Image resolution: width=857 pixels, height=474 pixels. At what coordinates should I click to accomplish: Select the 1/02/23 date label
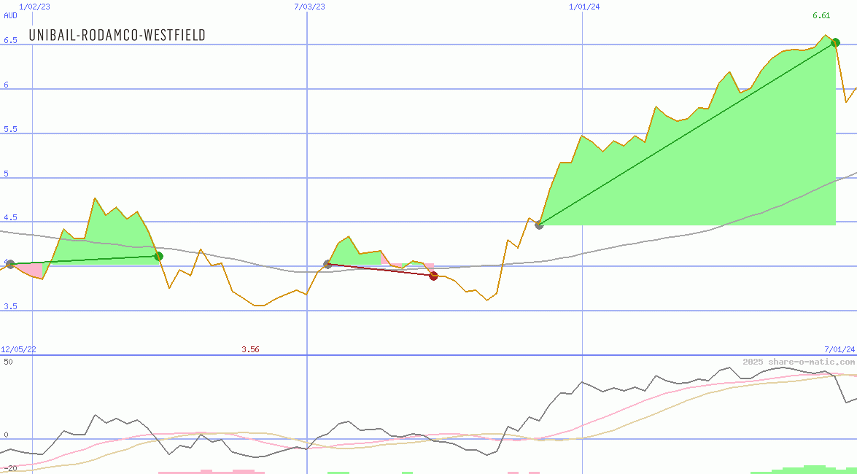click(x=34, y=7)
